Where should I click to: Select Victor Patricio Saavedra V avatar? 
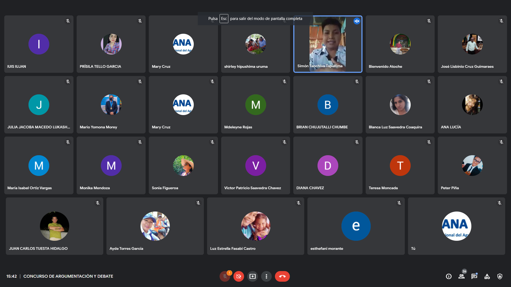click(256, 166)
